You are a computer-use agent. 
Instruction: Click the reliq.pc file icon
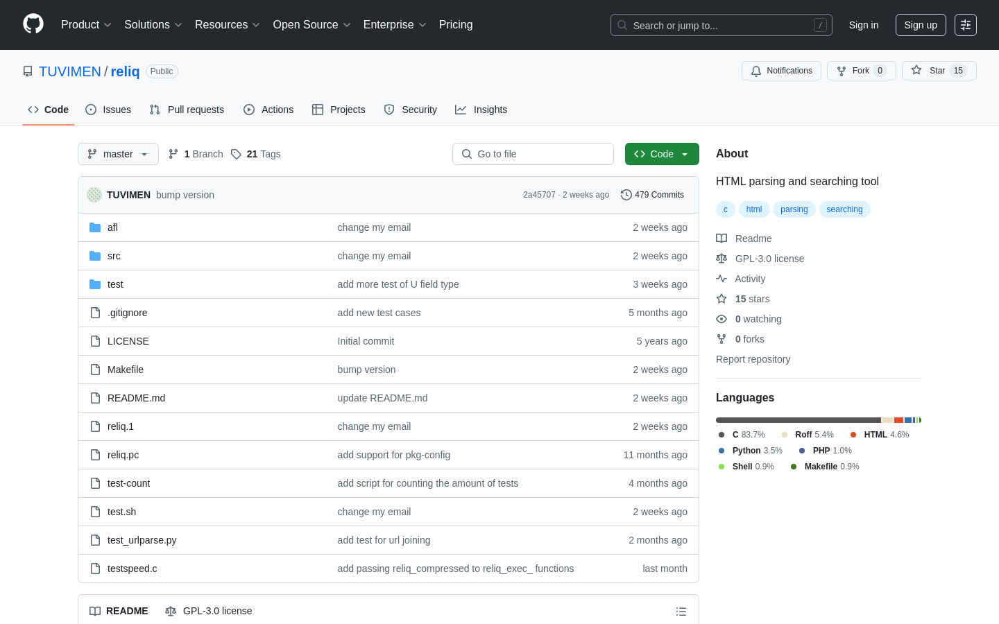pos(95,455)
